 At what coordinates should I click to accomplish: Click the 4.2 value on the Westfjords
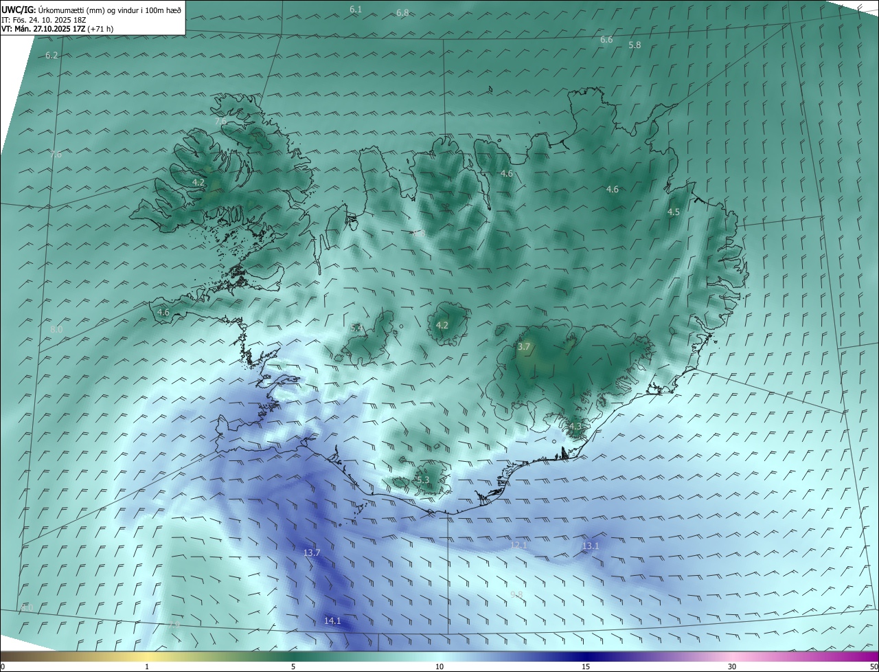[x=198, y=183]
